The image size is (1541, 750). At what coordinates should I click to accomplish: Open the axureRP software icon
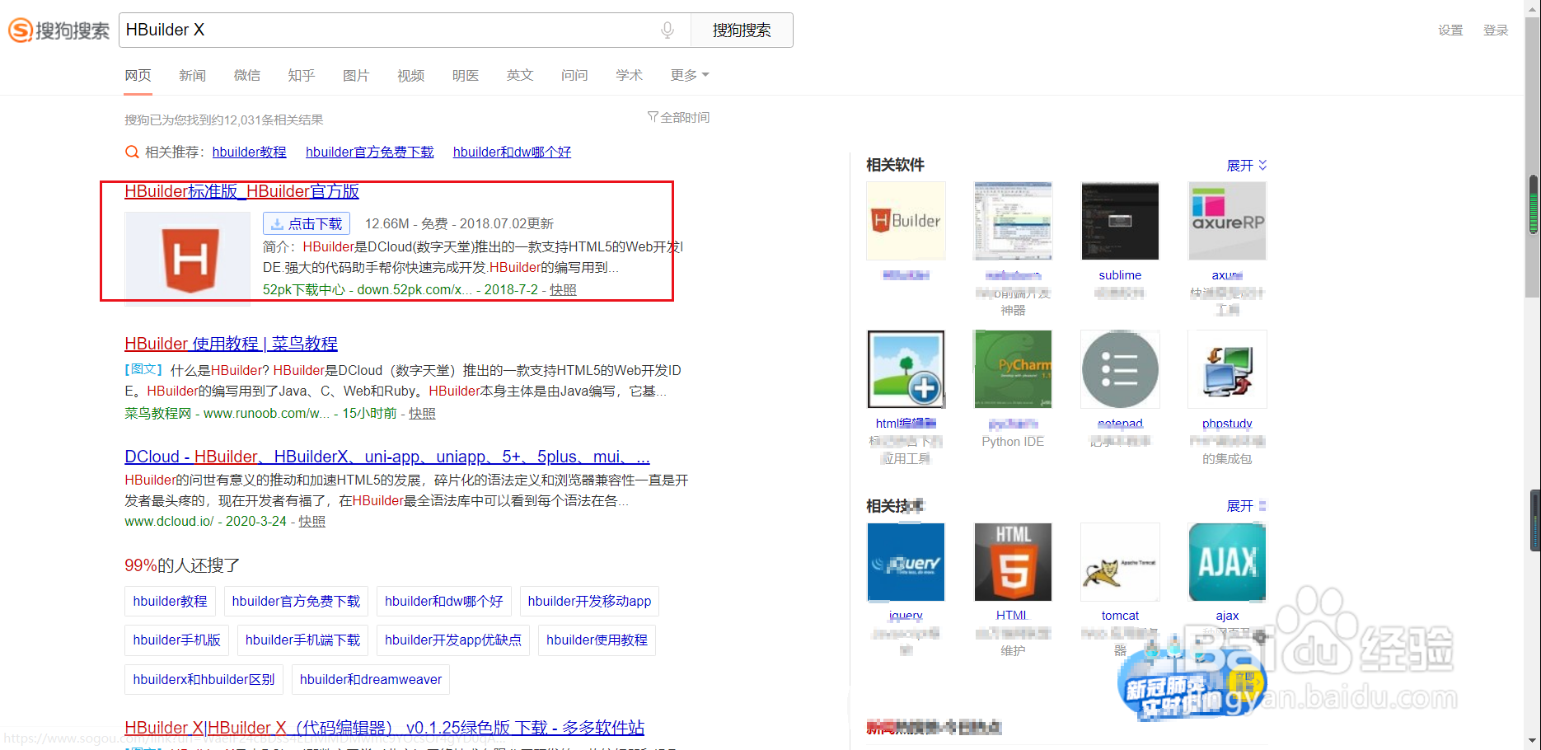1227,221
